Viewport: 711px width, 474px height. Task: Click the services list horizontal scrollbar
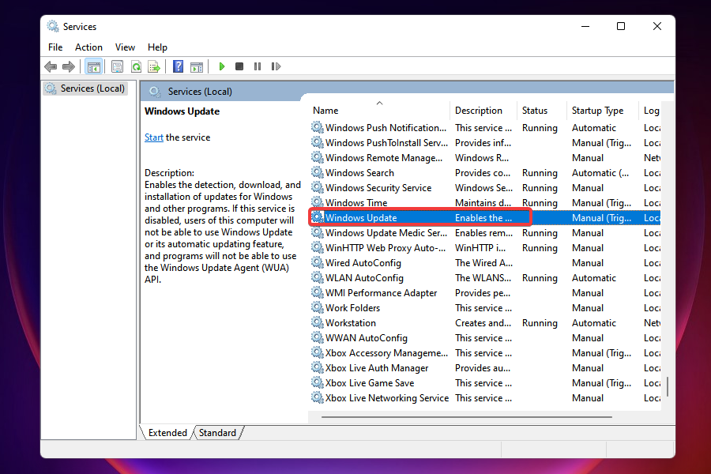coord(467,416)
